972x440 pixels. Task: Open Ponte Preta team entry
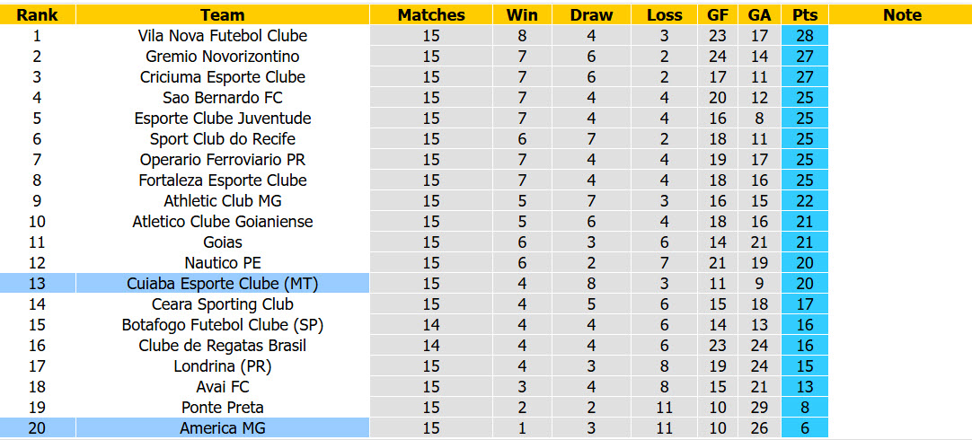click(x=223, y=408)
